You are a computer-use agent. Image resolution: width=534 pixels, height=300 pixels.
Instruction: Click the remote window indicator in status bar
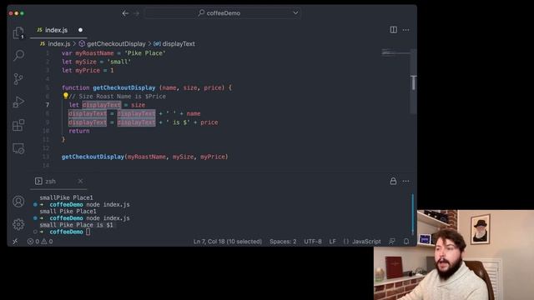coord(15,242)
